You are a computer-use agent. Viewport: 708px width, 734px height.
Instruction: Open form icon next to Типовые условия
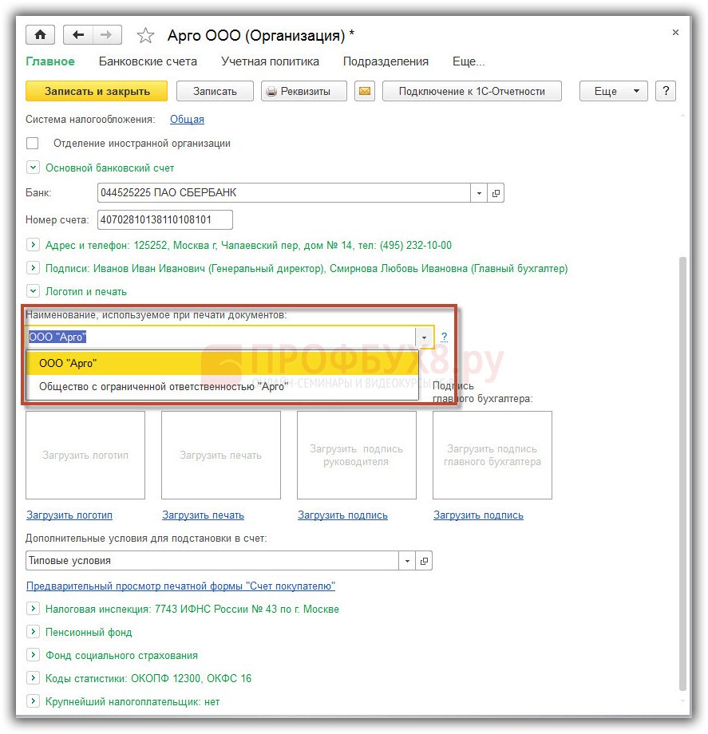click(425, 561)
